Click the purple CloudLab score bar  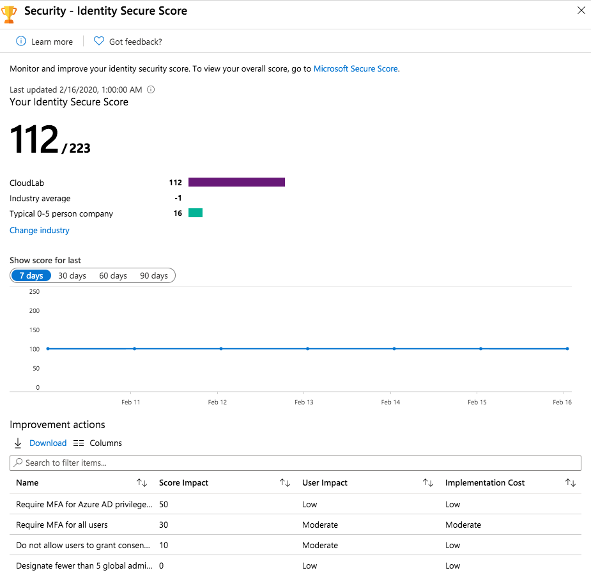pos(236,182)
